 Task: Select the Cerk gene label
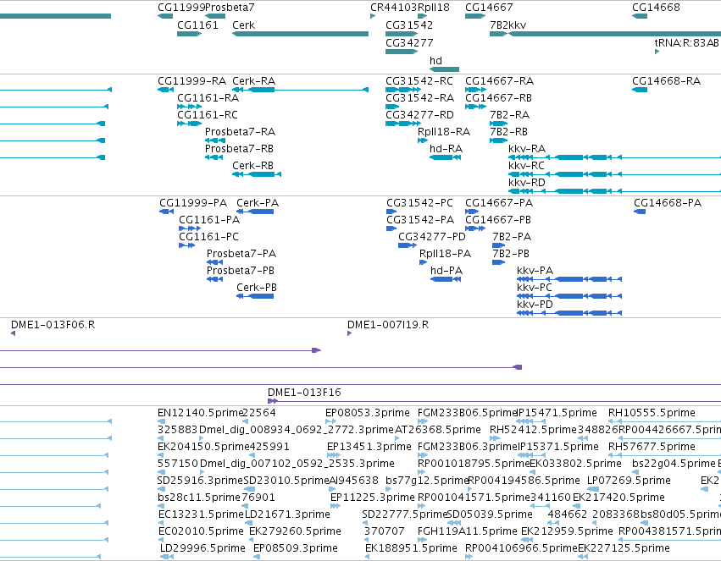243,25
